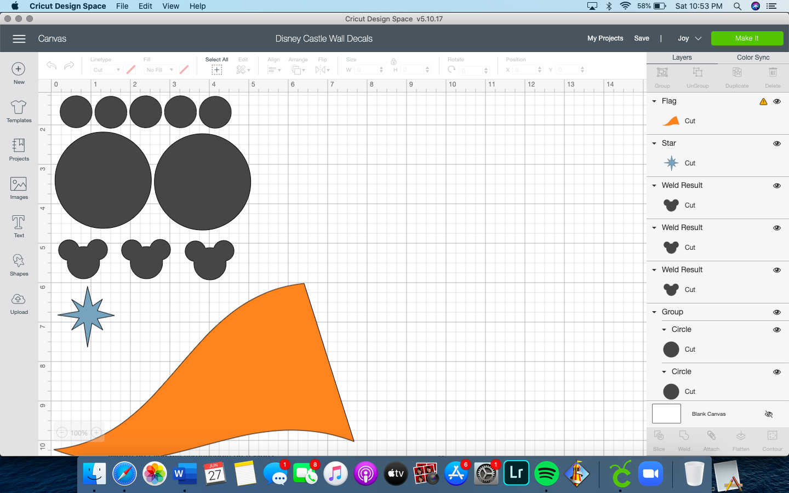Toggle visibility of third Weld Result layer
Image resolution: width=789 pixels, height=493 pixels.
(x=776, y=270)
